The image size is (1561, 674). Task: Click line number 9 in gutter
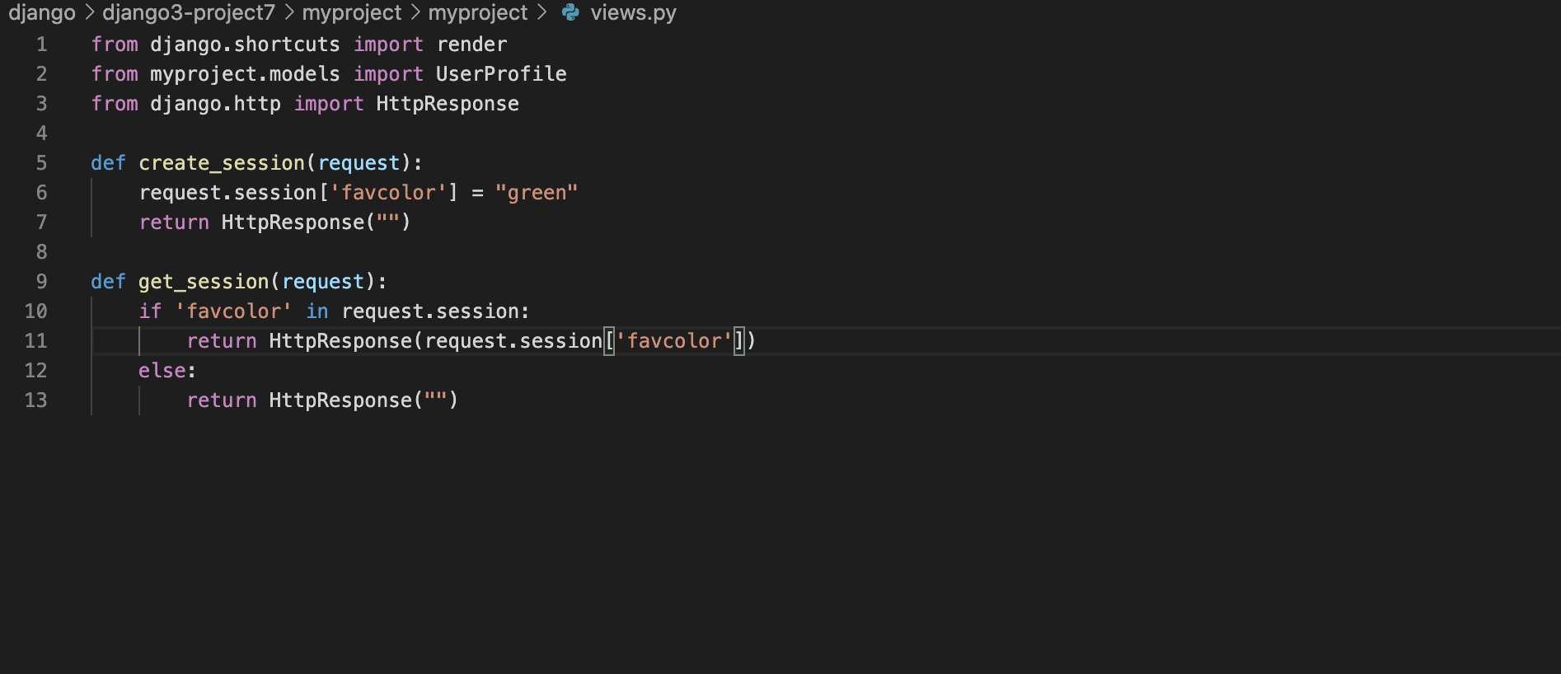coord(42,281)
